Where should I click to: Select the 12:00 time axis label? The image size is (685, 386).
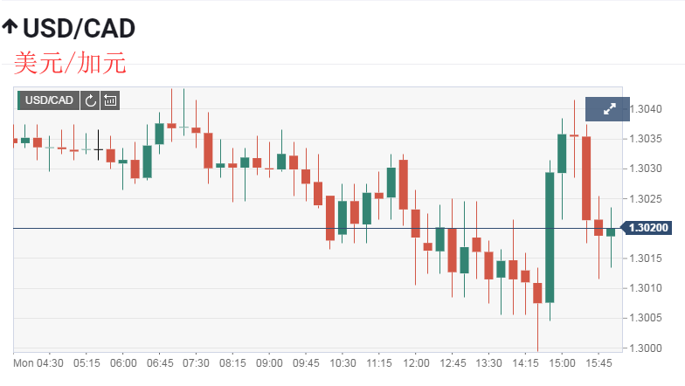[x=416, y=362]
